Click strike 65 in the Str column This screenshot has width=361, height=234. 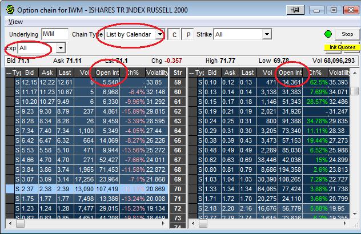point(178,140)
